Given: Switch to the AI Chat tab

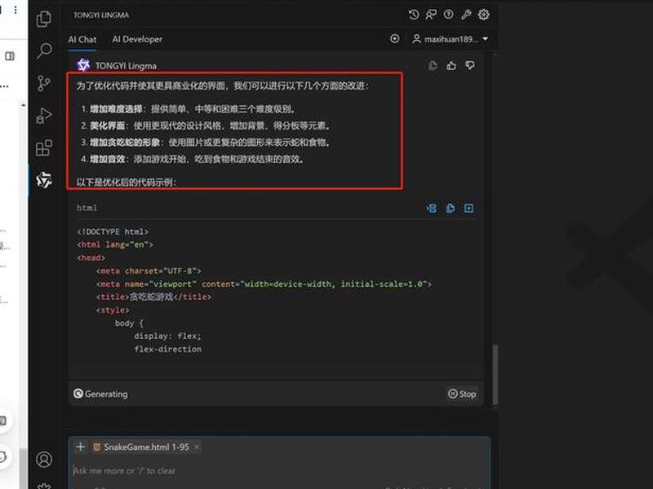Looking at the screenshot, I should tap(82, 39).
